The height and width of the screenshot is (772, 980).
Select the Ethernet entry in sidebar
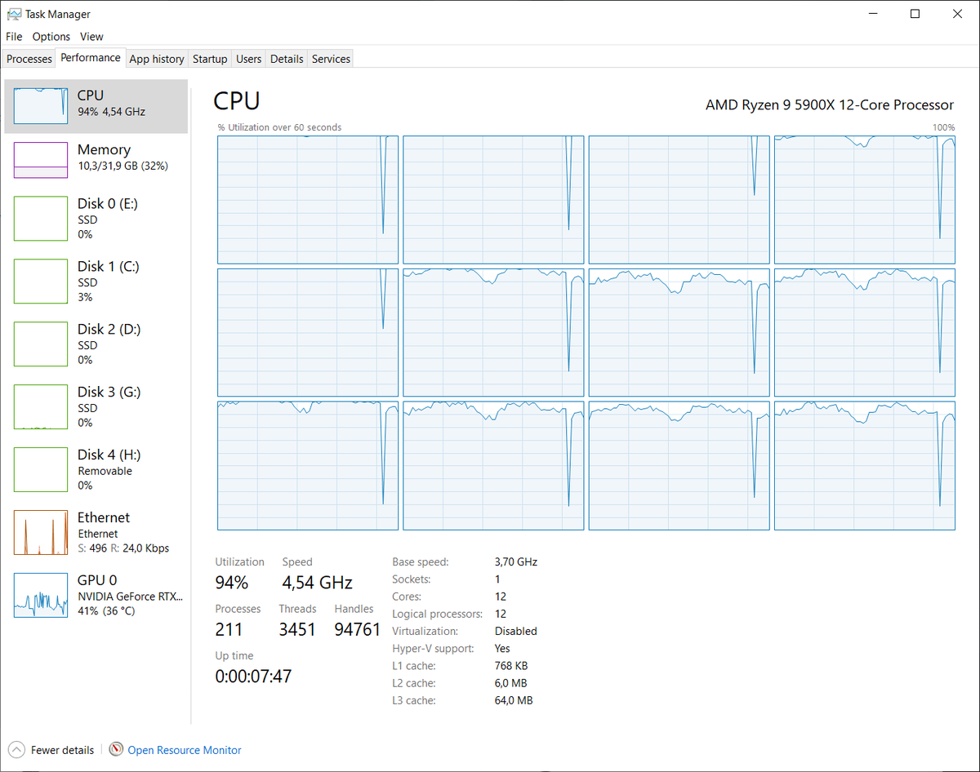point(96,532)
